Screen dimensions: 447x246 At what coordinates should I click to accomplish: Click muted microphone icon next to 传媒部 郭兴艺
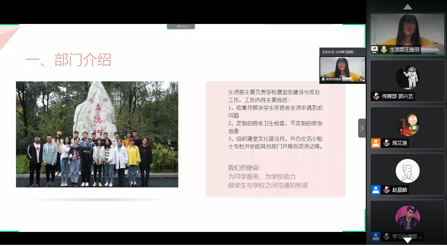pyautogui.click(x=376, y=97)
